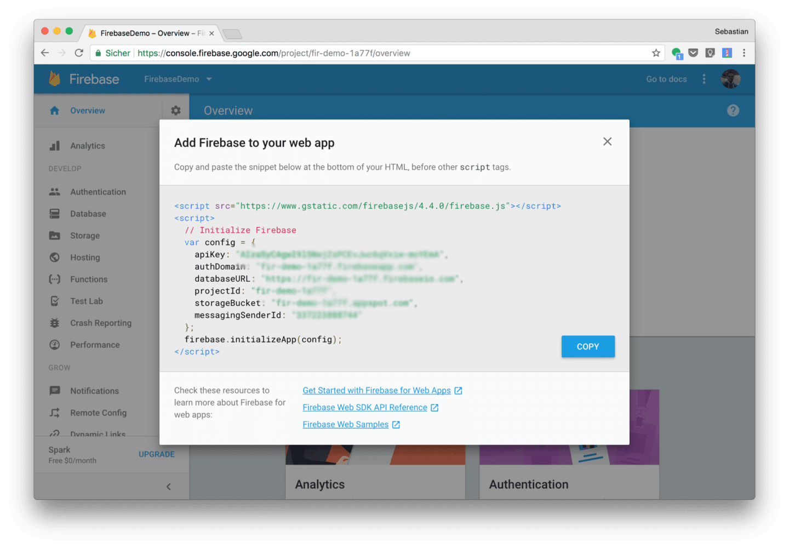Open Firebase header three-dot menu
The image size is (789, 548).
tap(704, 79)
